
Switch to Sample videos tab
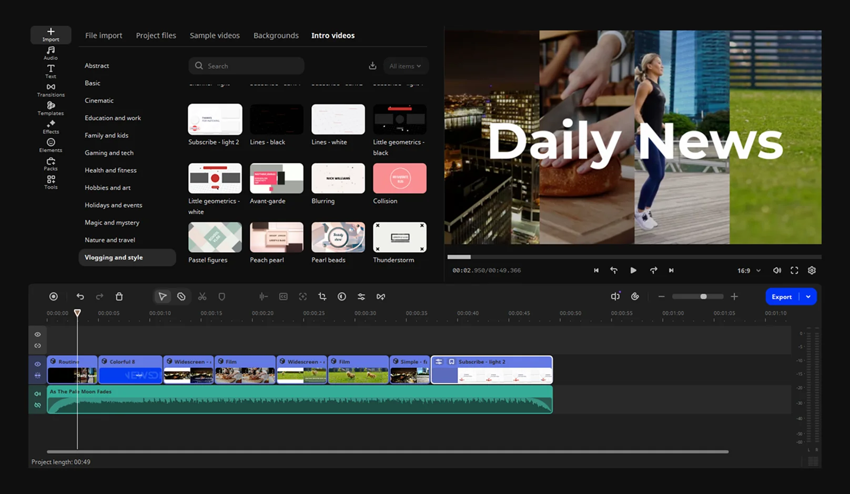click(215, 35)
